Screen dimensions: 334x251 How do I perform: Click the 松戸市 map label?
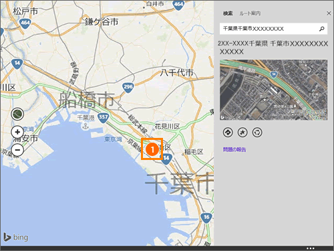point(25,11)
